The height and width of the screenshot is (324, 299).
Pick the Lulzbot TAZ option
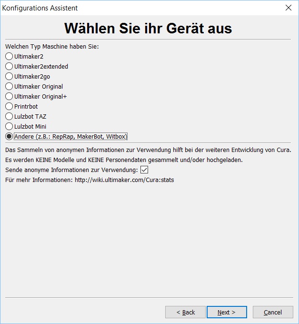coord(9,116)
